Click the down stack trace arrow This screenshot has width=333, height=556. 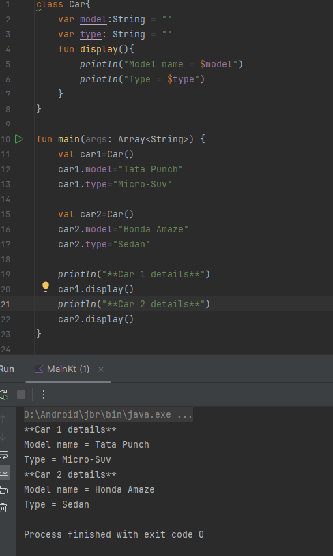3,437
